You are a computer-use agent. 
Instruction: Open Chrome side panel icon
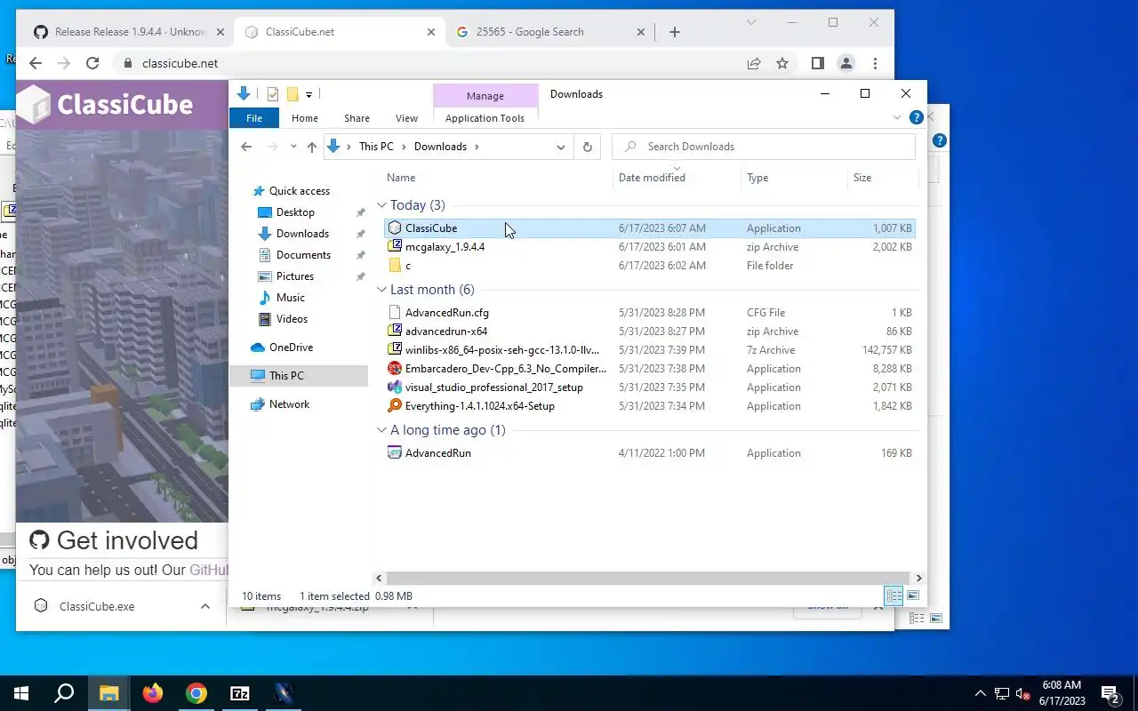tap(818, 63)
